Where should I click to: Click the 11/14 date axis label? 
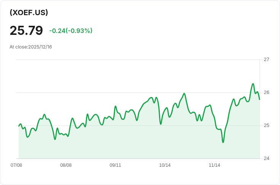[215, 165]
